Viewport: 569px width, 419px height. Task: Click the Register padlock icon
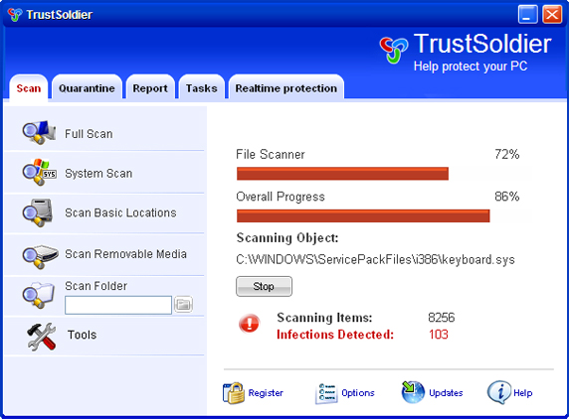(234, 393)
